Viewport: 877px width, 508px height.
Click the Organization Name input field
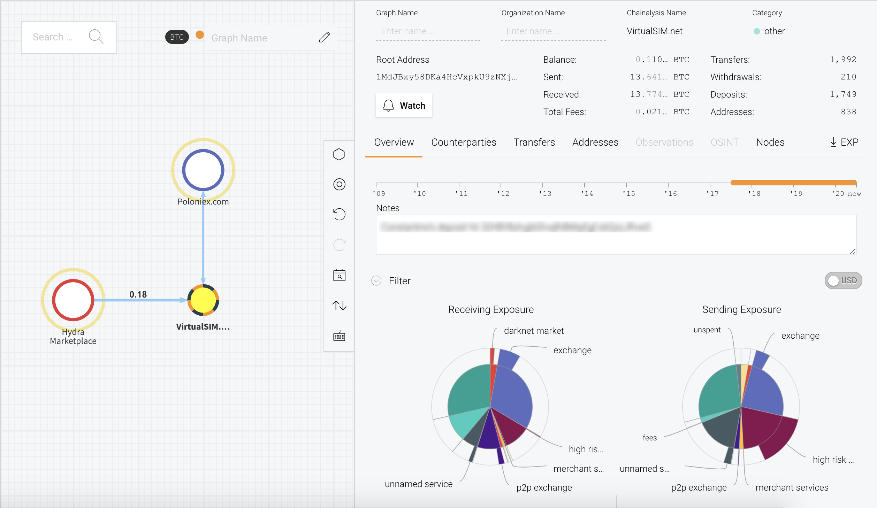click(x=553, y=31)
